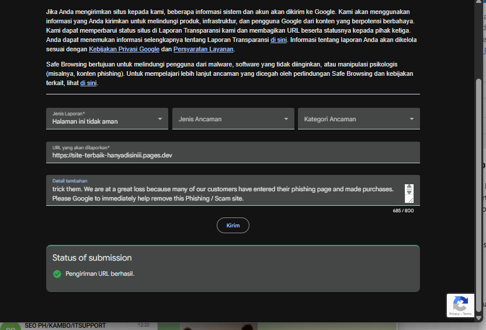Select 'Pengiriman URL berhasil.' status text

100,273
